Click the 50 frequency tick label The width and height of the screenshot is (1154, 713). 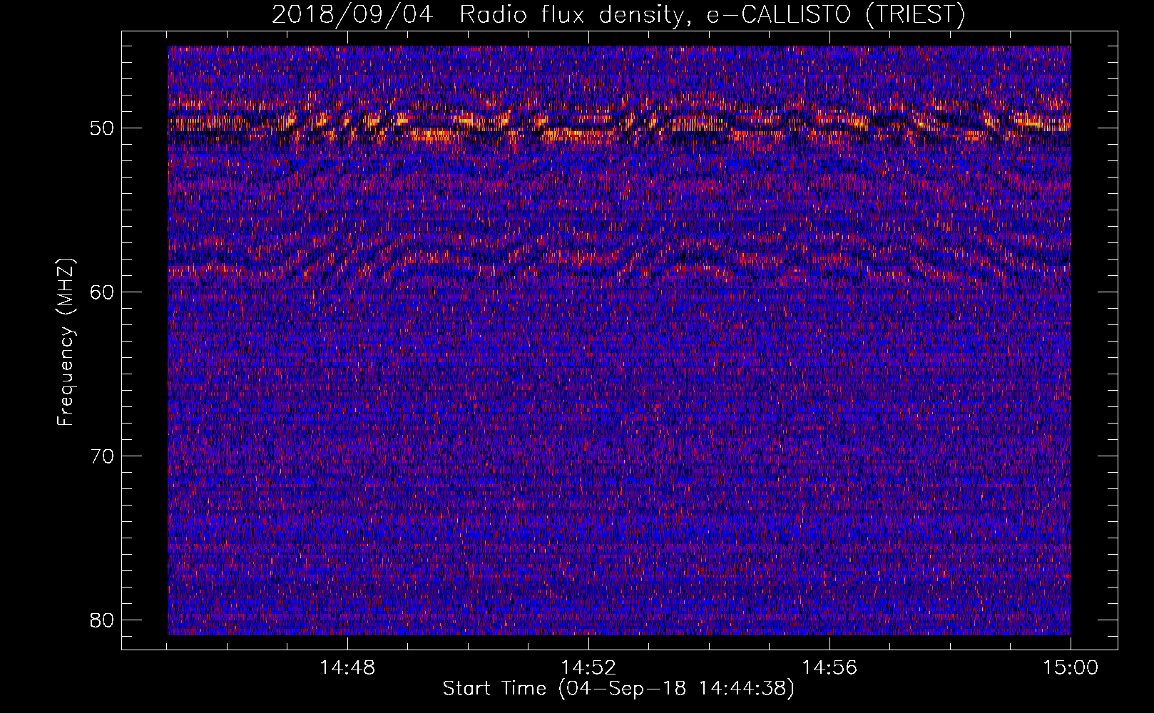pos(102,128)
